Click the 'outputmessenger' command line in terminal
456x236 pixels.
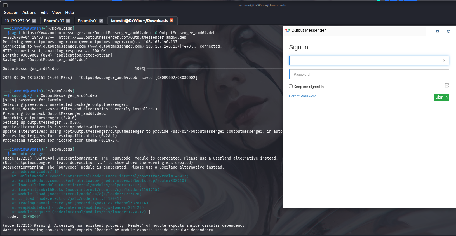[29, 154]
